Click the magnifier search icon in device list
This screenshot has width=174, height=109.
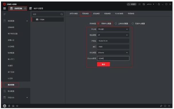click(x=62, y=14)
